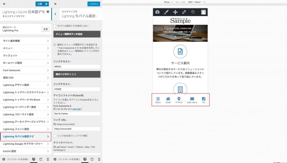Image resolution: width=287 pixels, height=163 pixels.
Task: Open Lightning モバイル固定ナビ menu item
Action: tap(25, 137)
